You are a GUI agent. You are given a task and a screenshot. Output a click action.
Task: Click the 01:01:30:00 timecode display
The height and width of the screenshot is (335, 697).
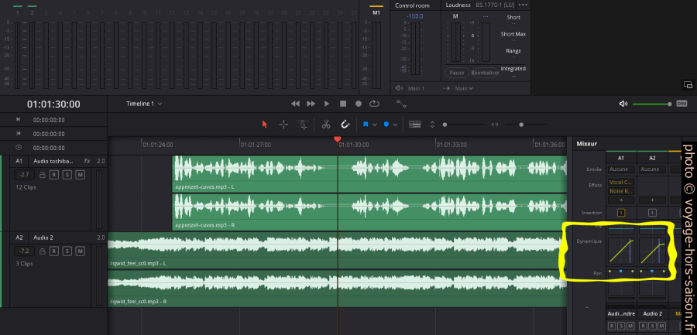coord(53,104)
